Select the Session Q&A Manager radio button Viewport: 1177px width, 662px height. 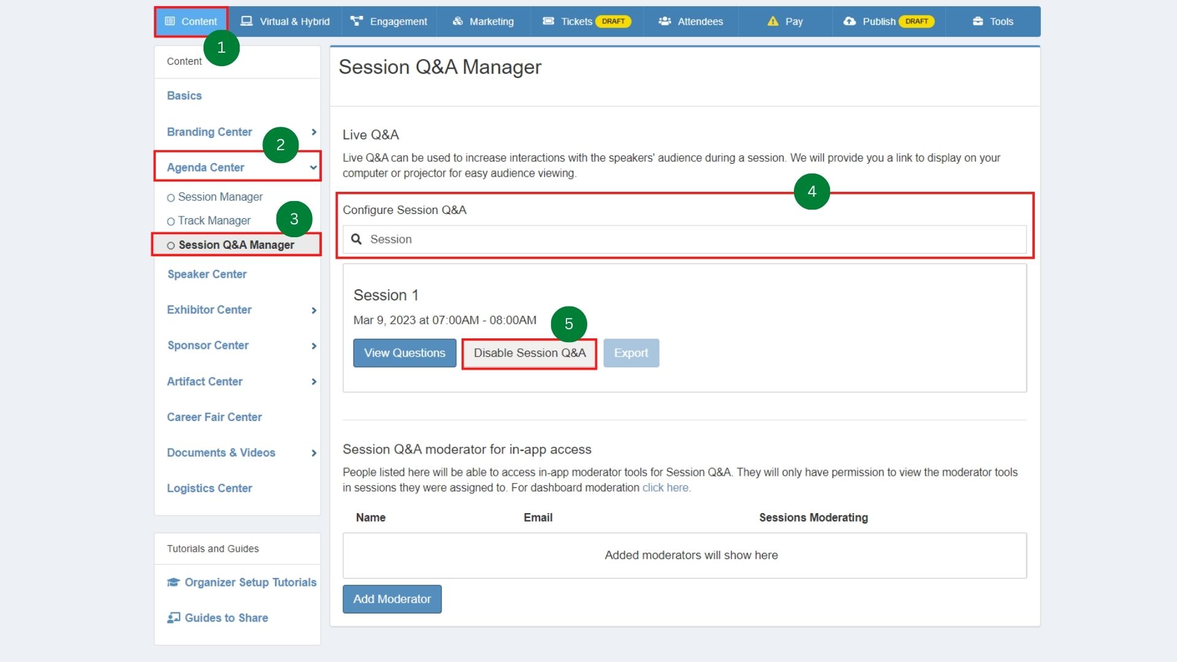click(170, 245)
